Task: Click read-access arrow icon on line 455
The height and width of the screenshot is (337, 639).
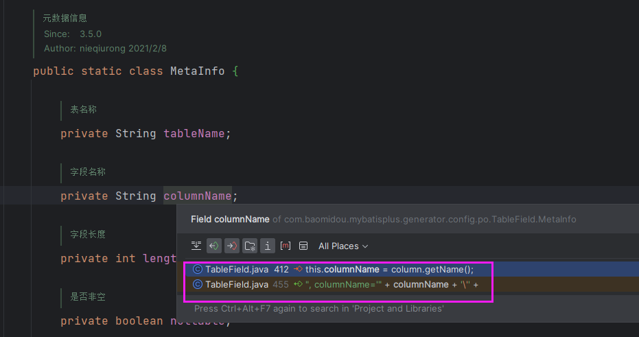Action: [298, 284]
